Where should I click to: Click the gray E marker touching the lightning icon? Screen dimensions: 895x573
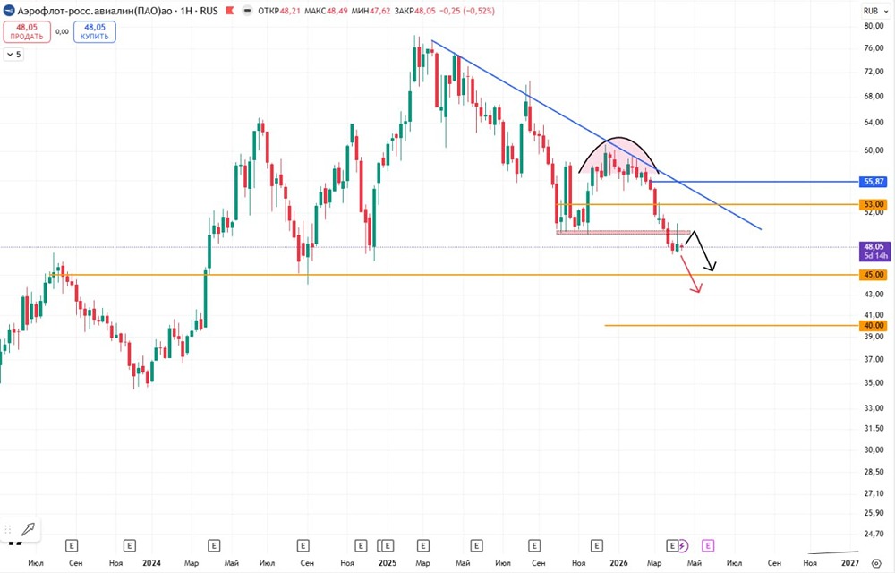(672, 546)
